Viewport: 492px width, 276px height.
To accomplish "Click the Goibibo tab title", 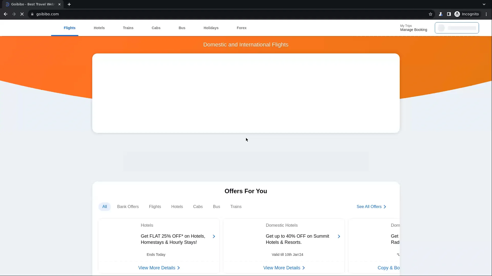I will 33,4.
